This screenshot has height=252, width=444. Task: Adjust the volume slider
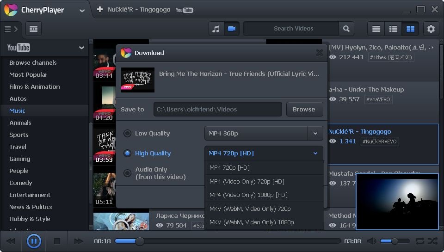click(x=395, y=241)
